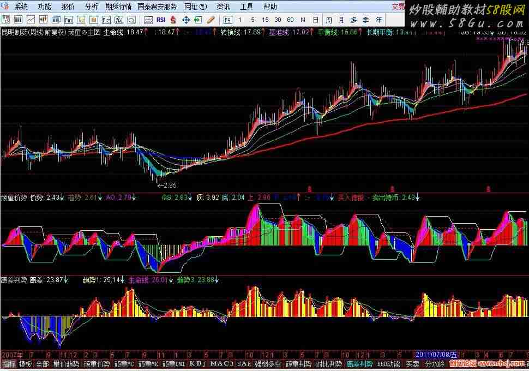Open the 系统 menu
This screenshot has height=371, width=529.
click(21, 7)
